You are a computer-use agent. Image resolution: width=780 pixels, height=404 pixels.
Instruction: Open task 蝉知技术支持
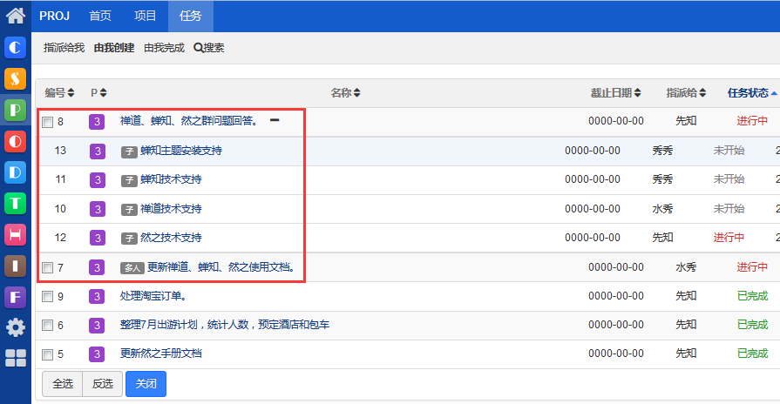point(171,179)
